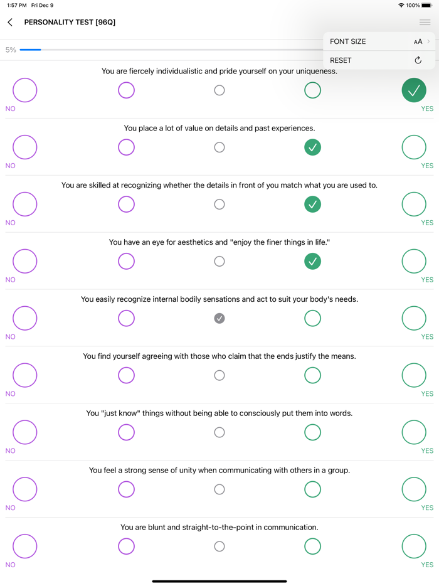Tap the green checked answer for past experiences
Viewport: 439px width, 586px height.
point(312,147)
